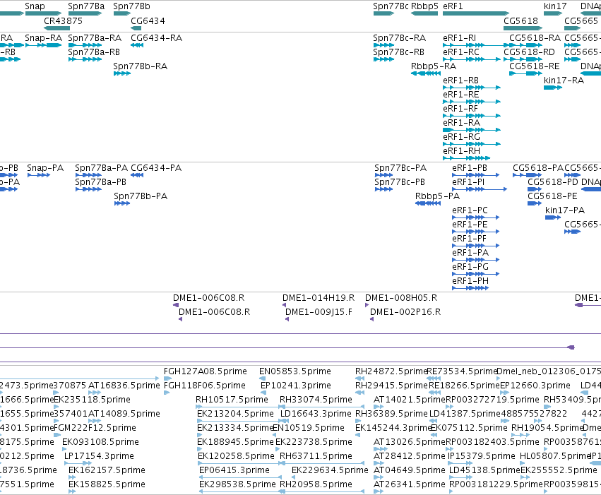Select the LD16643.3prime EST label
The height and width of the screenshot is (495, 601).
316,415
